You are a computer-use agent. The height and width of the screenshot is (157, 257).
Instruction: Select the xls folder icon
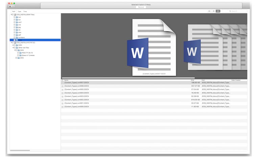tap(17, 30)
